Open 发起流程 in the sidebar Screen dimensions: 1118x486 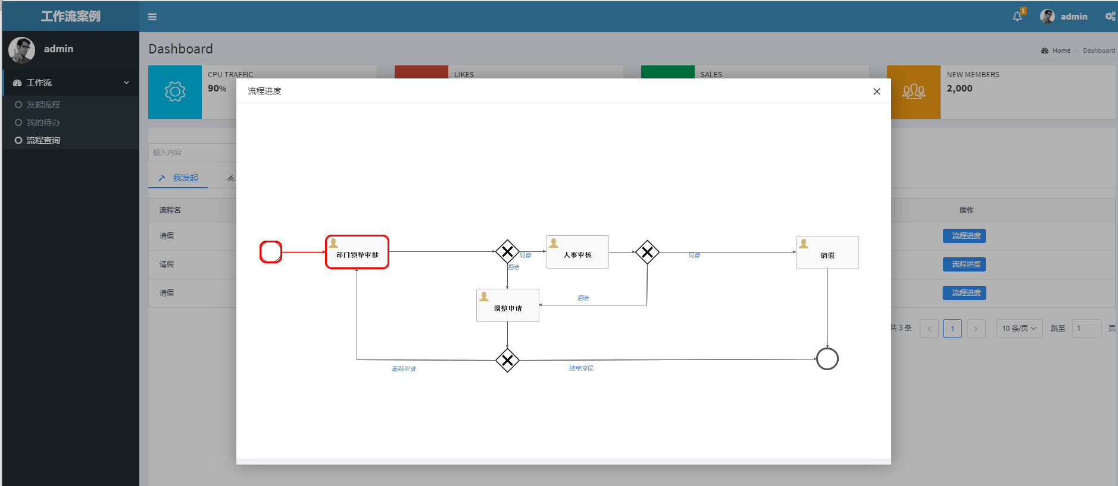(43, 105)
